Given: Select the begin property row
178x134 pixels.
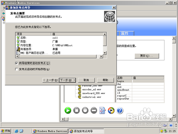Looking at the screenshot, I should click(x=140, y=81).
